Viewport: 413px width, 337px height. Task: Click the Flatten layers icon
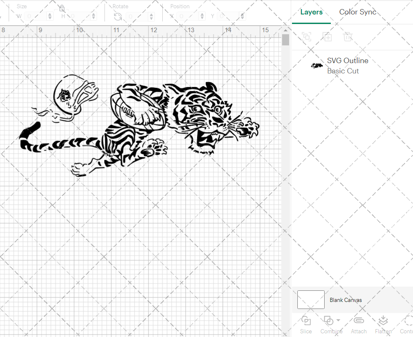pos(383,321)
